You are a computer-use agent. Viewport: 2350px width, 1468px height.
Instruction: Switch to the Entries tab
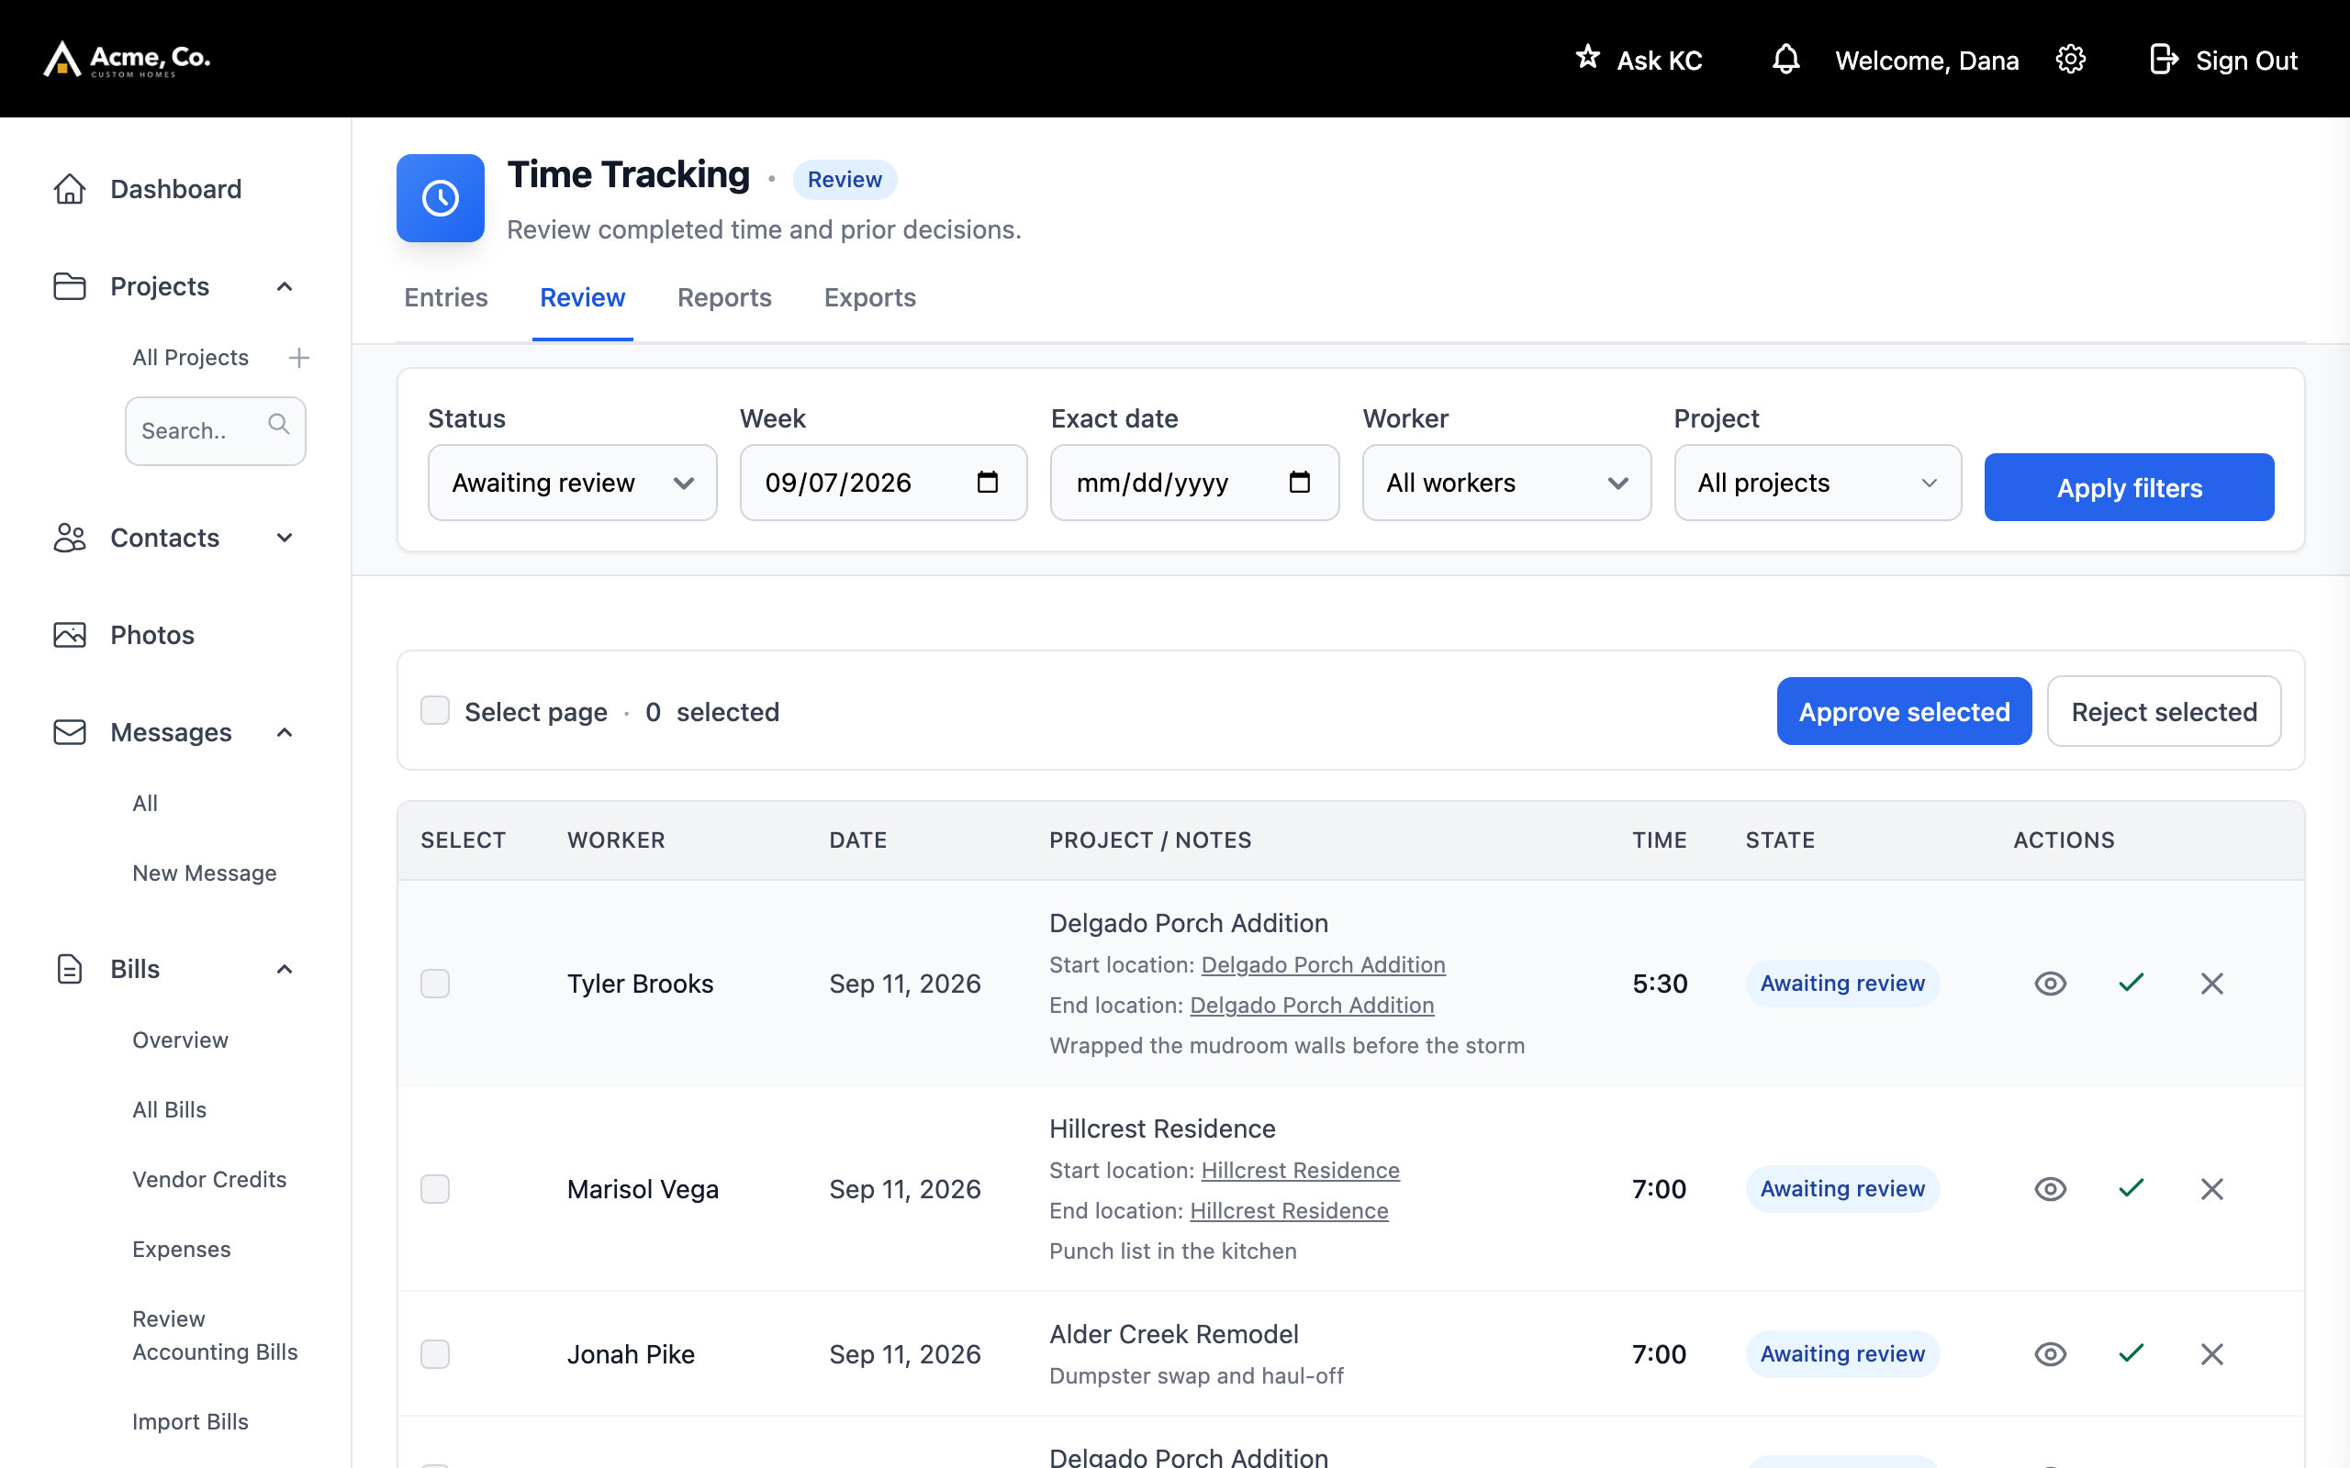(446, 297)
